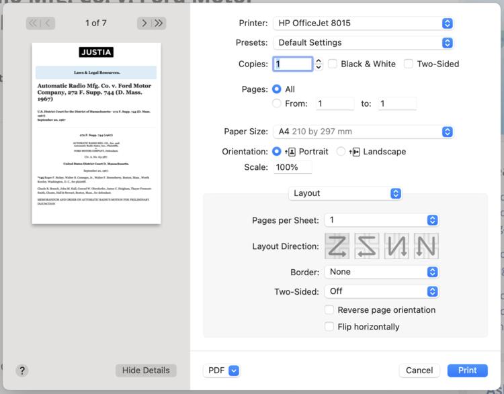Select right-to-left then down layout direction

click(x=367, y=246)
